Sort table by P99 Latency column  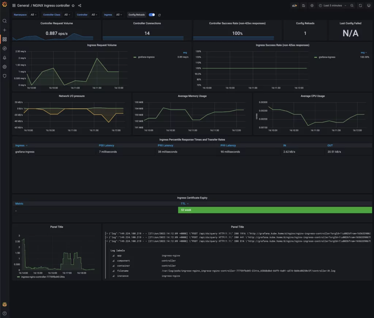tap(228, 146)
